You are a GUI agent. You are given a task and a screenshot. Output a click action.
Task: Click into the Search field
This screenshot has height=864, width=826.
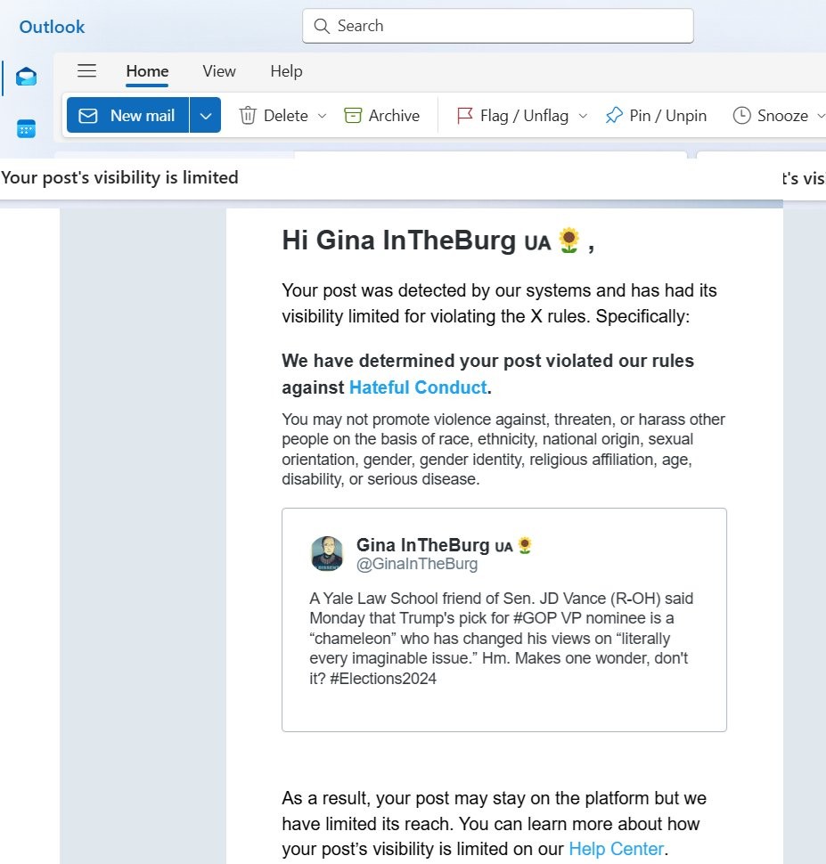[x=497, y=26]
